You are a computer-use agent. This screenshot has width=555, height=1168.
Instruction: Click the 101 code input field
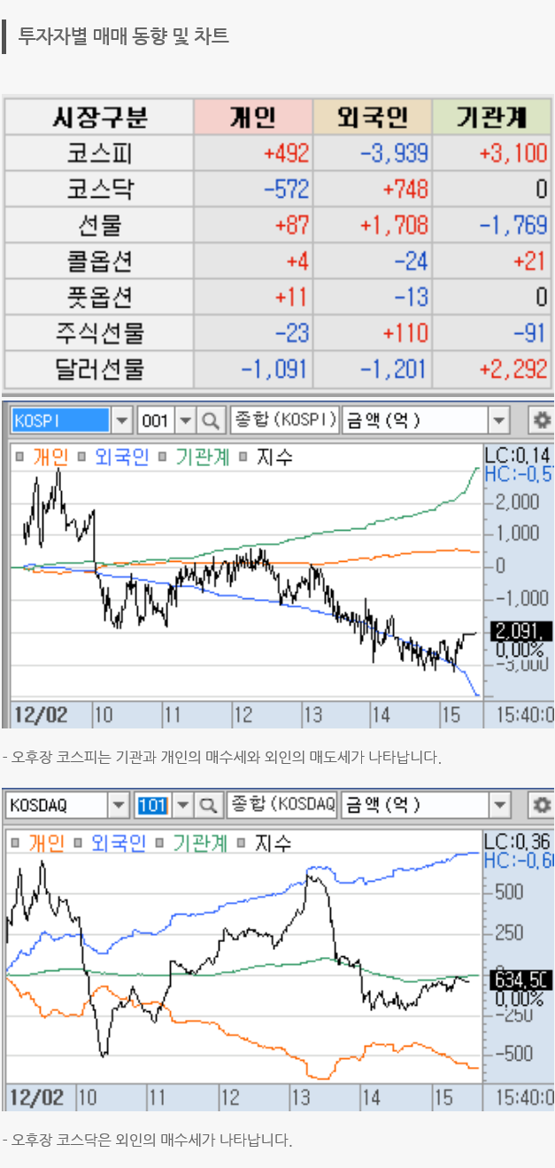pos(152,805)
